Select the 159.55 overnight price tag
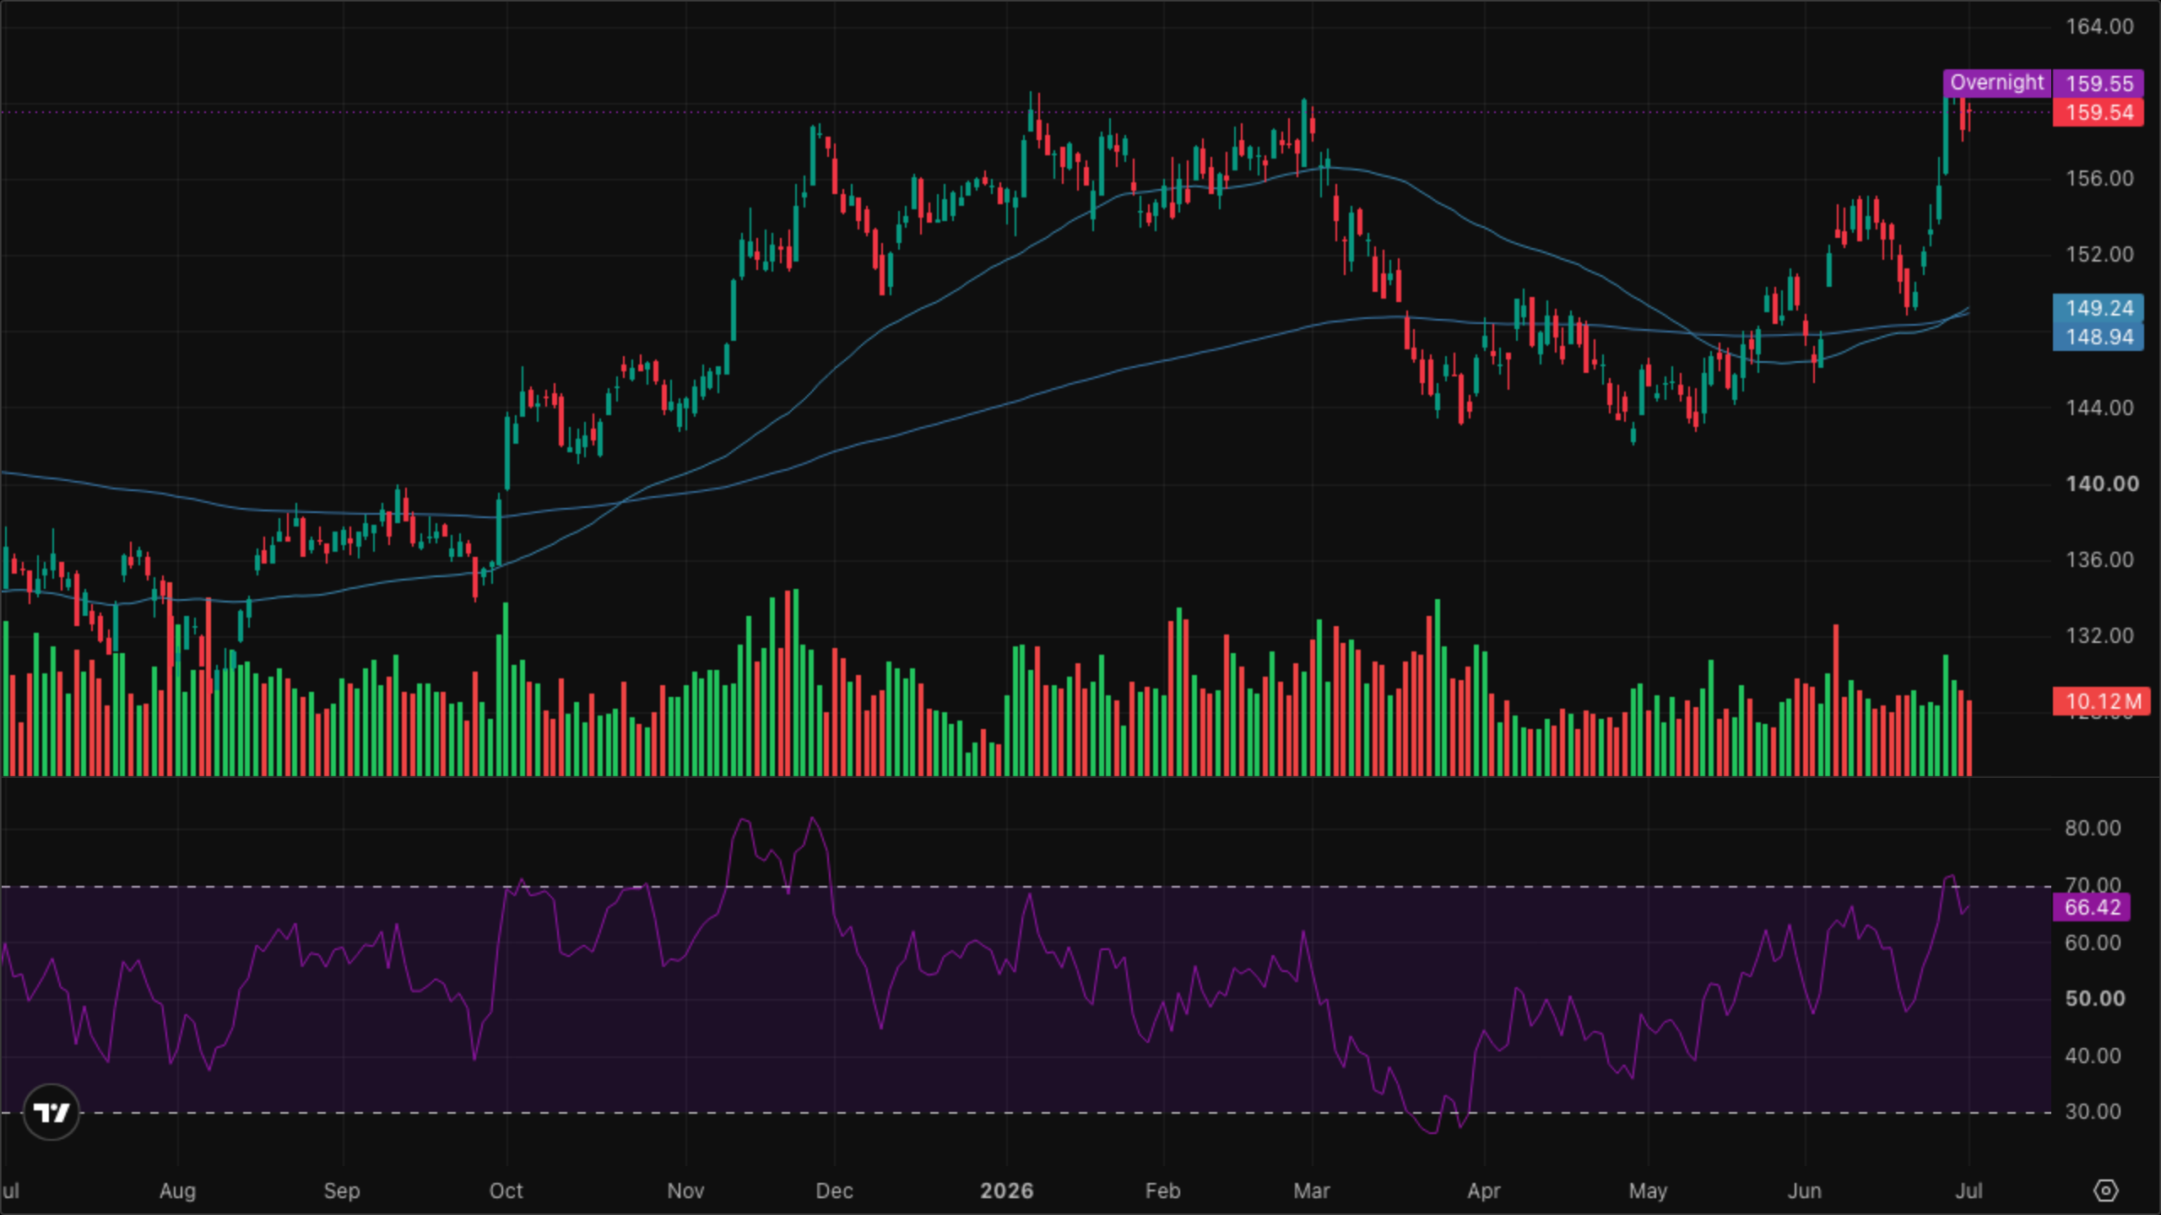Viewport: 2161px width, 1215px height. click(x=2099, y=84)
